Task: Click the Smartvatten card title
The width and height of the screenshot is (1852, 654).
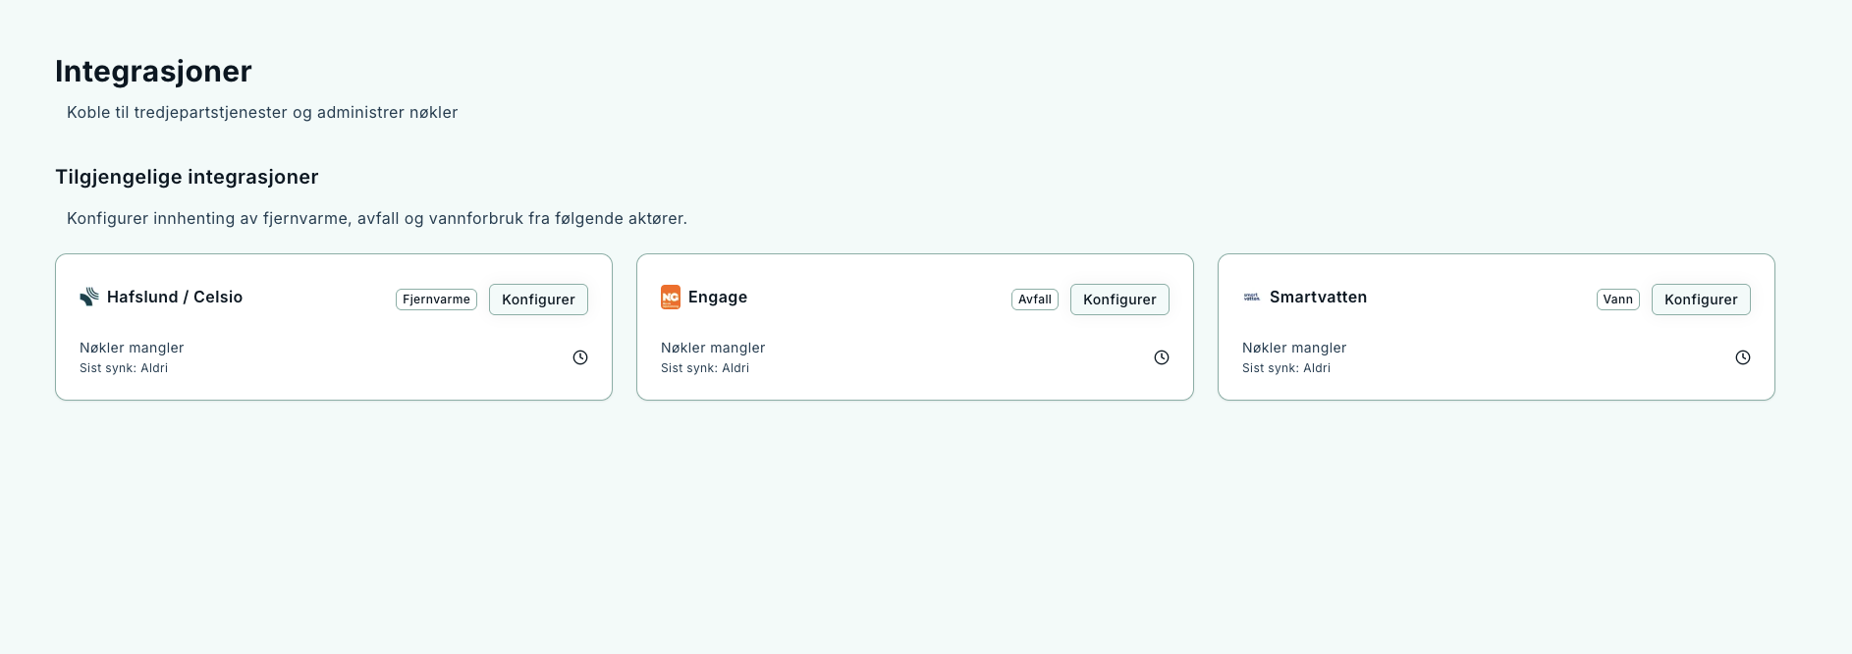Action: click(1318, 297)
